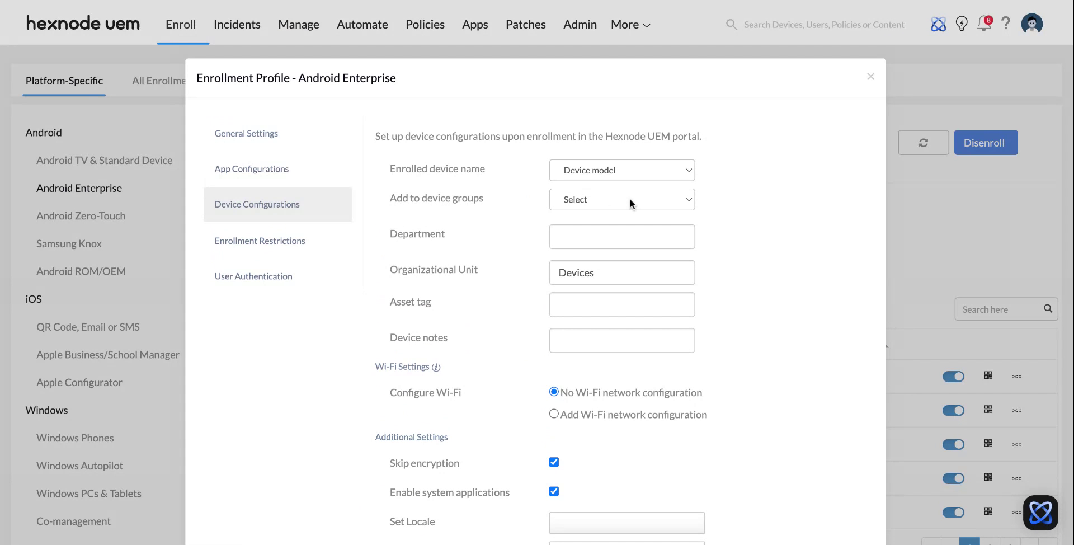1074x545 pixels.
Task: Open the user profile avatar
Action: coord(1031,24)
